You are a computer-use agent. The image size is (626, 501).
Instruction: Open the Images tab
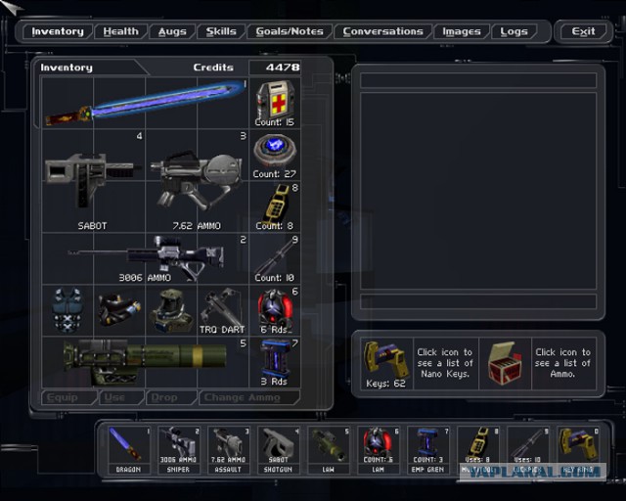[x=462, y=31]
